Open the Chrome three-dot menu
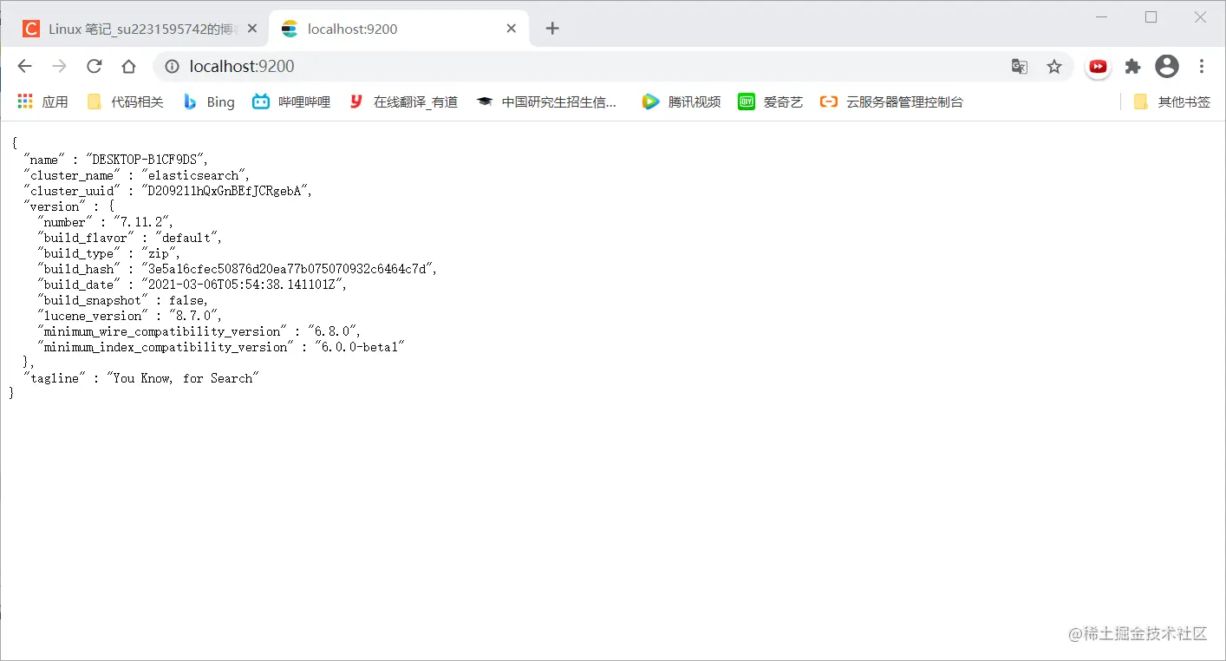1226x661 pixels. (x=1202, y=66)
